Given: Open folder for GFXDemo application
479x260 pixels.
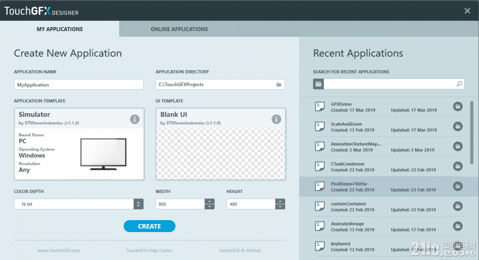Looking at the screenshot, I should coord(458,106).
